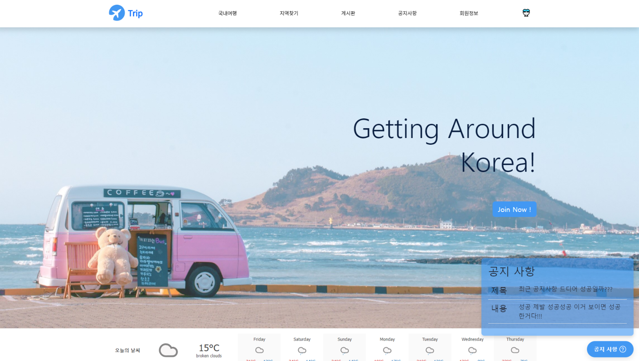Click Tuesday's cloud forecast icon

(430, 350)
